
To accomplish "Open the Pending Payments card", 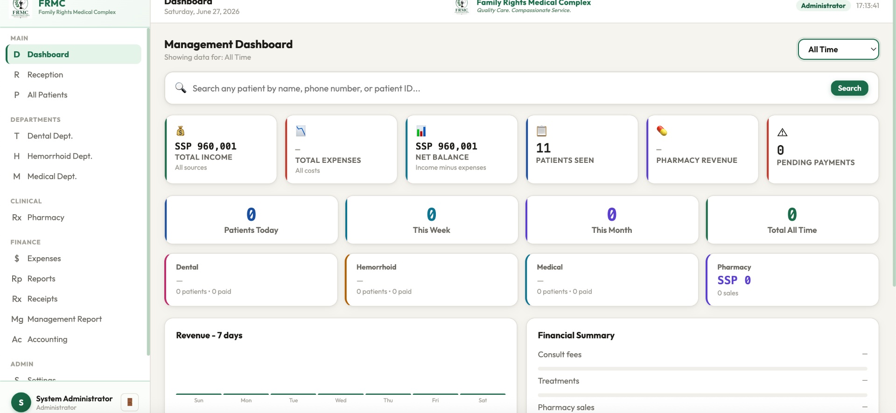I will (x=823, y=149).
